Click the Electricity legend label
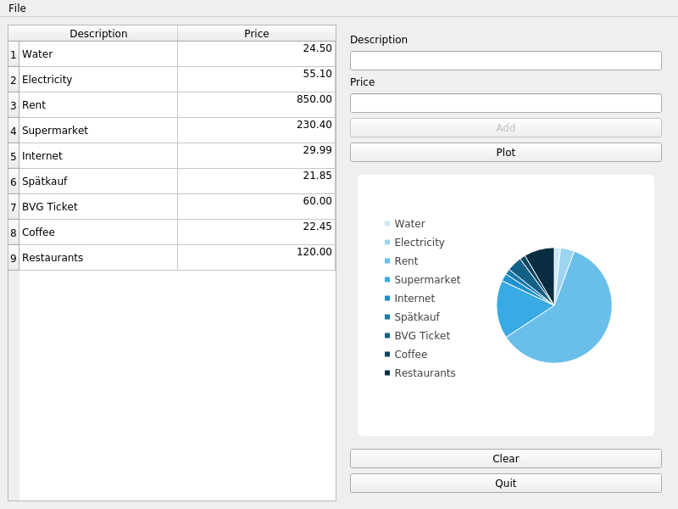678x509 pixels. point(419,242)
